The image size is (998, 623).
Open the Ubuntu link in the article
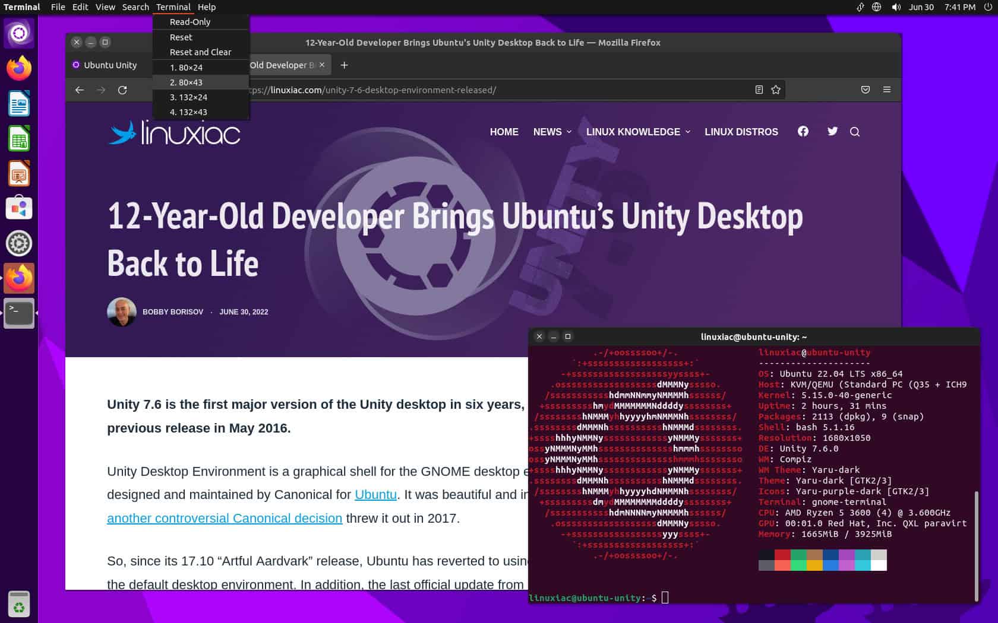375,494
